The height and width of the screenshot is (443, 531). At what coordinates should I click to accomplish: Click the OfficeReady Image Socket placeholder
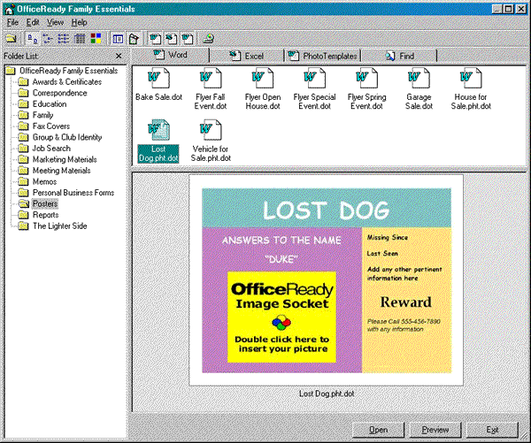click(x=281, y=317)
